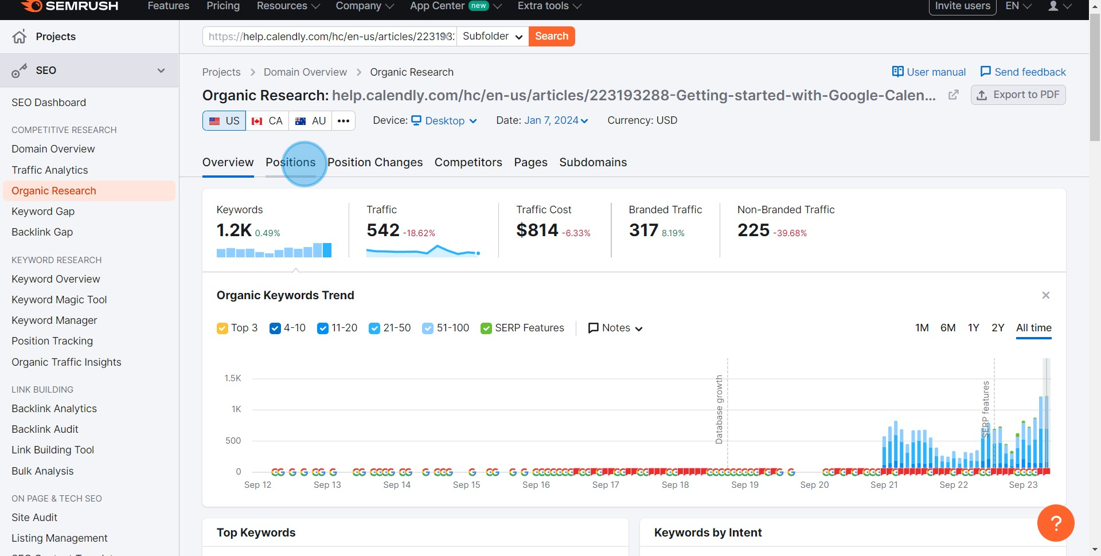This screenshot has width=1101, height=556.
Task: Click Projects breadcrumb link
Action: point(221,72)
